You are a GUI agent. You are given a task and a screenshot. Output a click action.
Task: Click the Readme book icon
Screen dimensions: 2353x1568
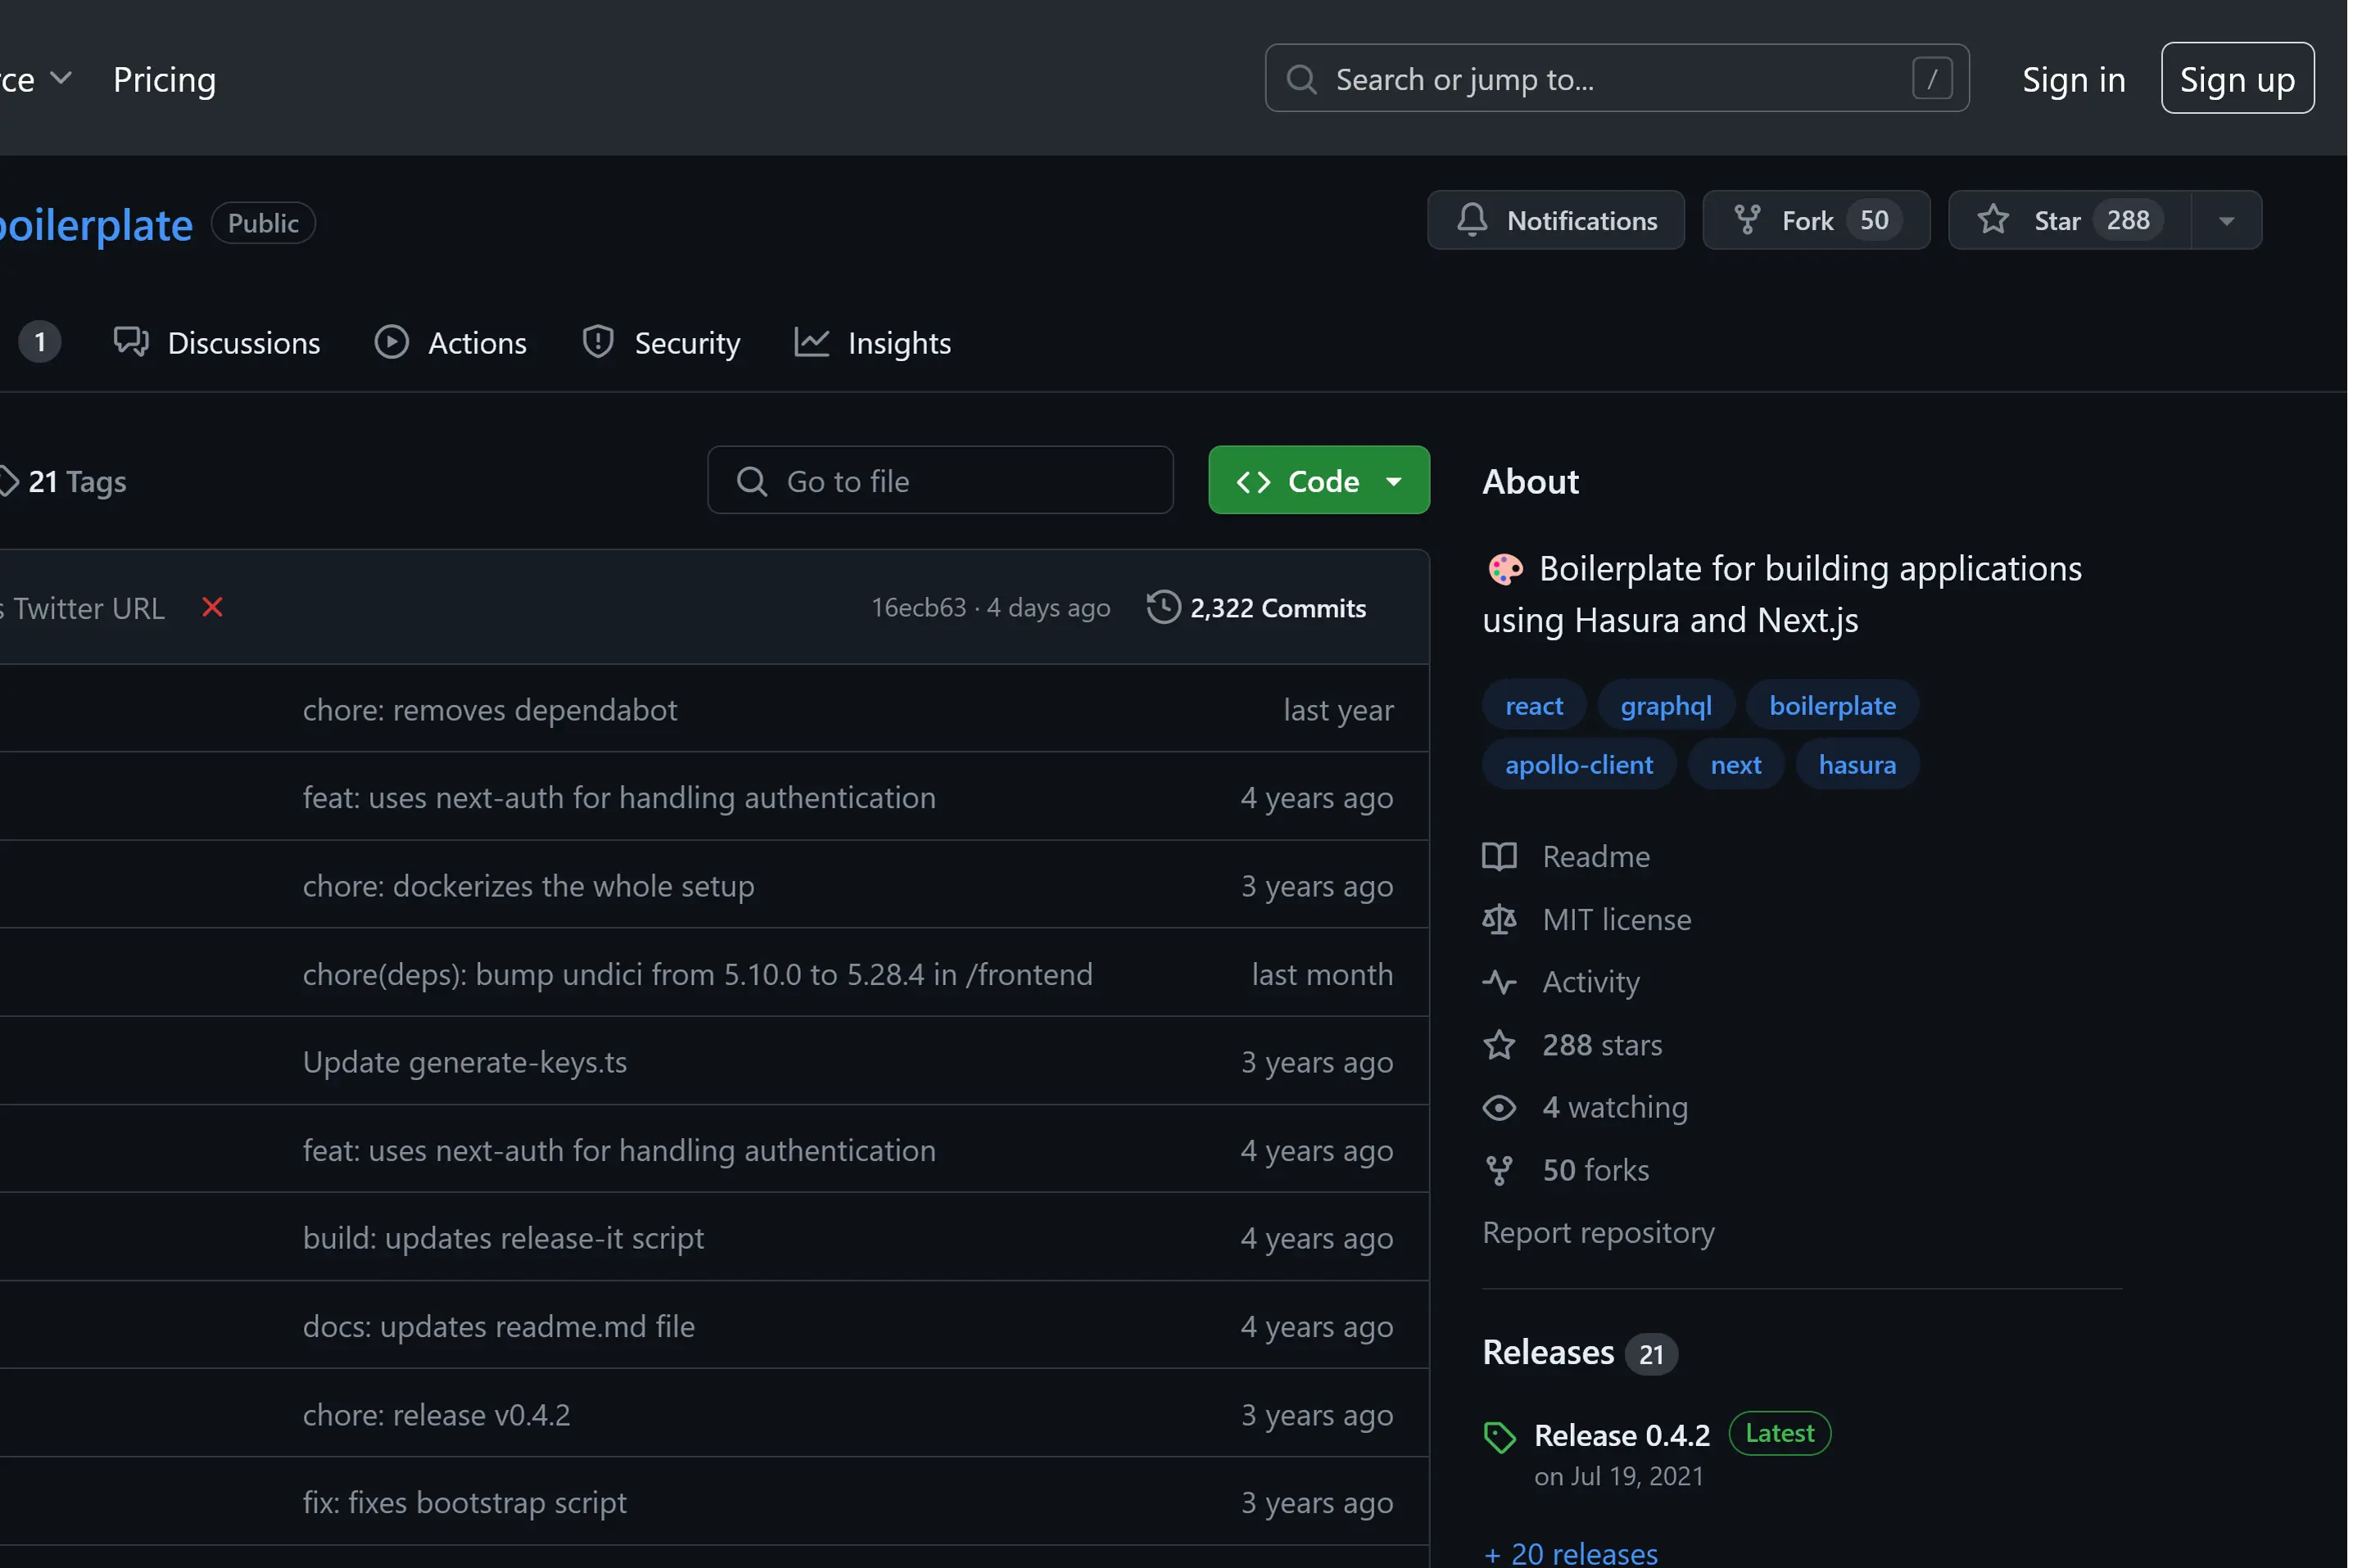tap(1498, 857)
